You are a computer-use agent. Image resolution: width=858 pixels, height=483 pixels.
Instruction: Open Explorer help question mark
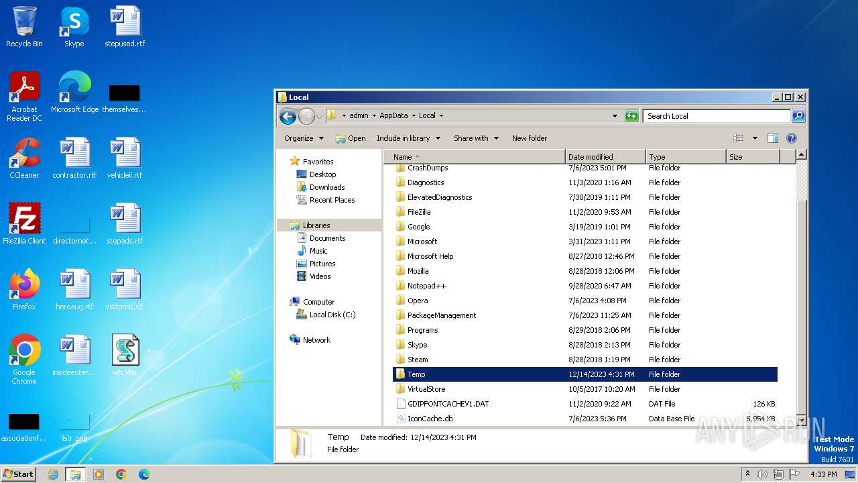(x=791, y=138)
